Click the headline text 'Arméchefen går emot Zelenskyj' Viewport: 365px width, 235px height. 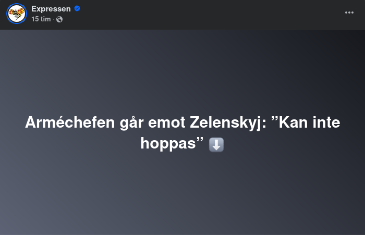pyautogui.click(x=145, y=122)
